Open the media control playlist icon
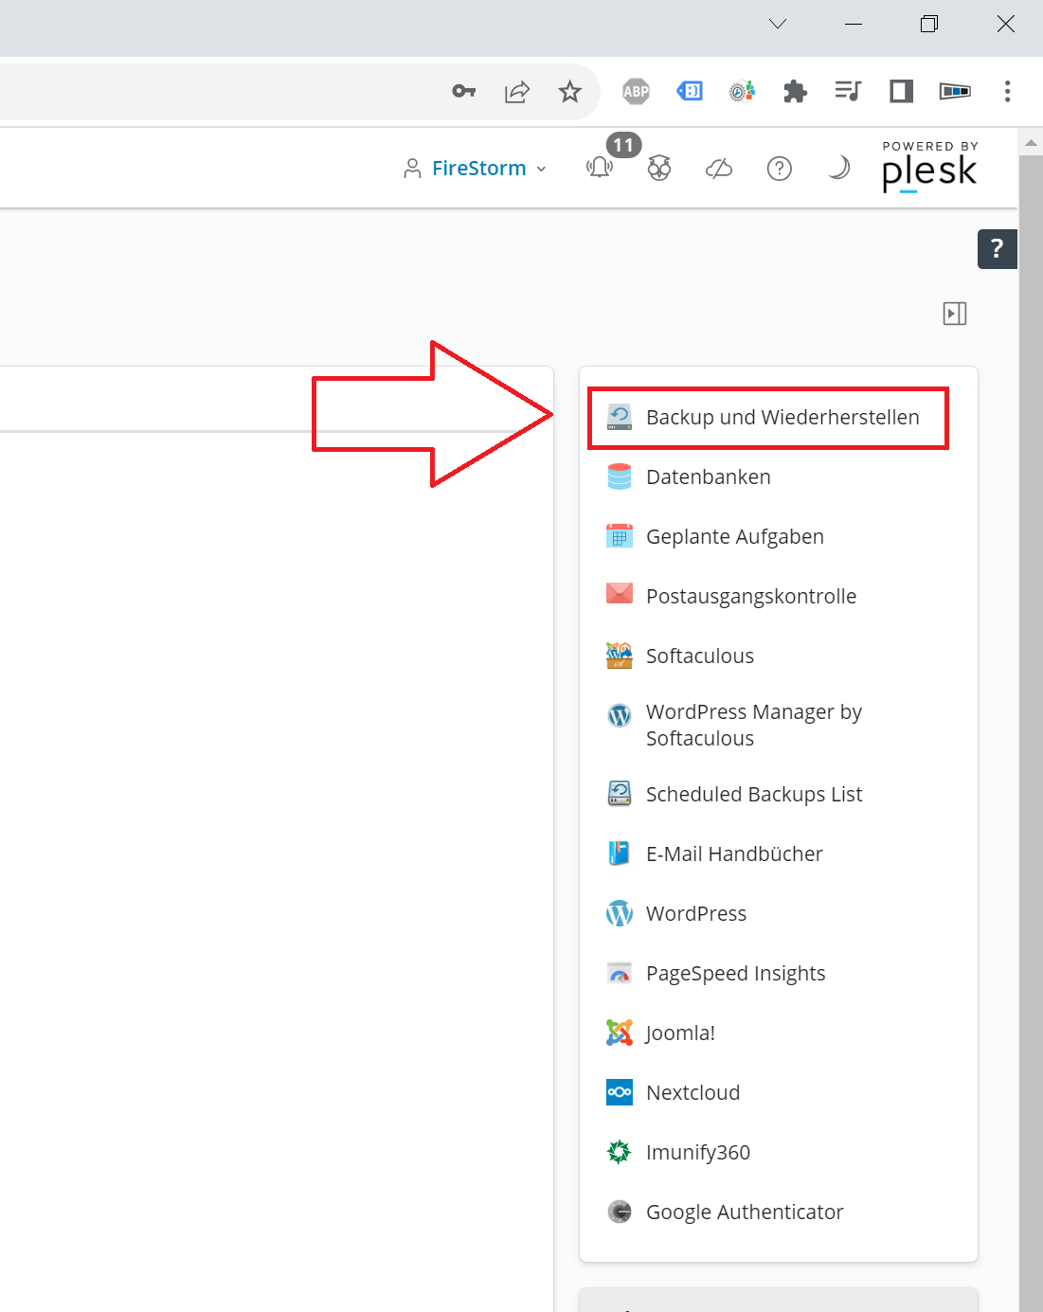The width and height of the screenshot is (1043, 1312). click(x=848, y=91)
